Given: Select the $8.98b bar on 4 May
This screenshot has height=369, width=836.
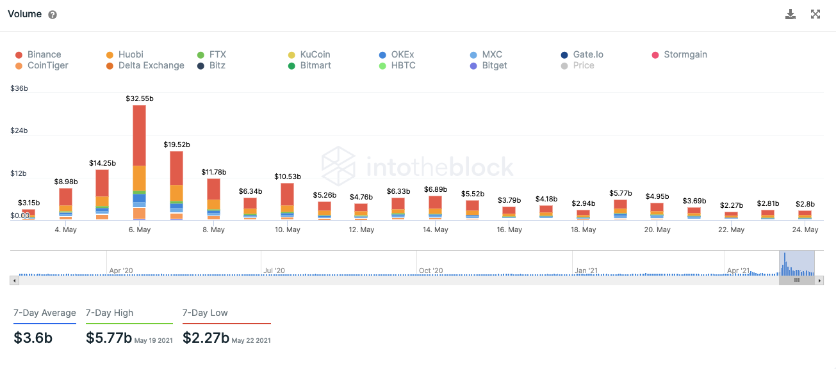Looking at the screenshot, I should (65, 204).
